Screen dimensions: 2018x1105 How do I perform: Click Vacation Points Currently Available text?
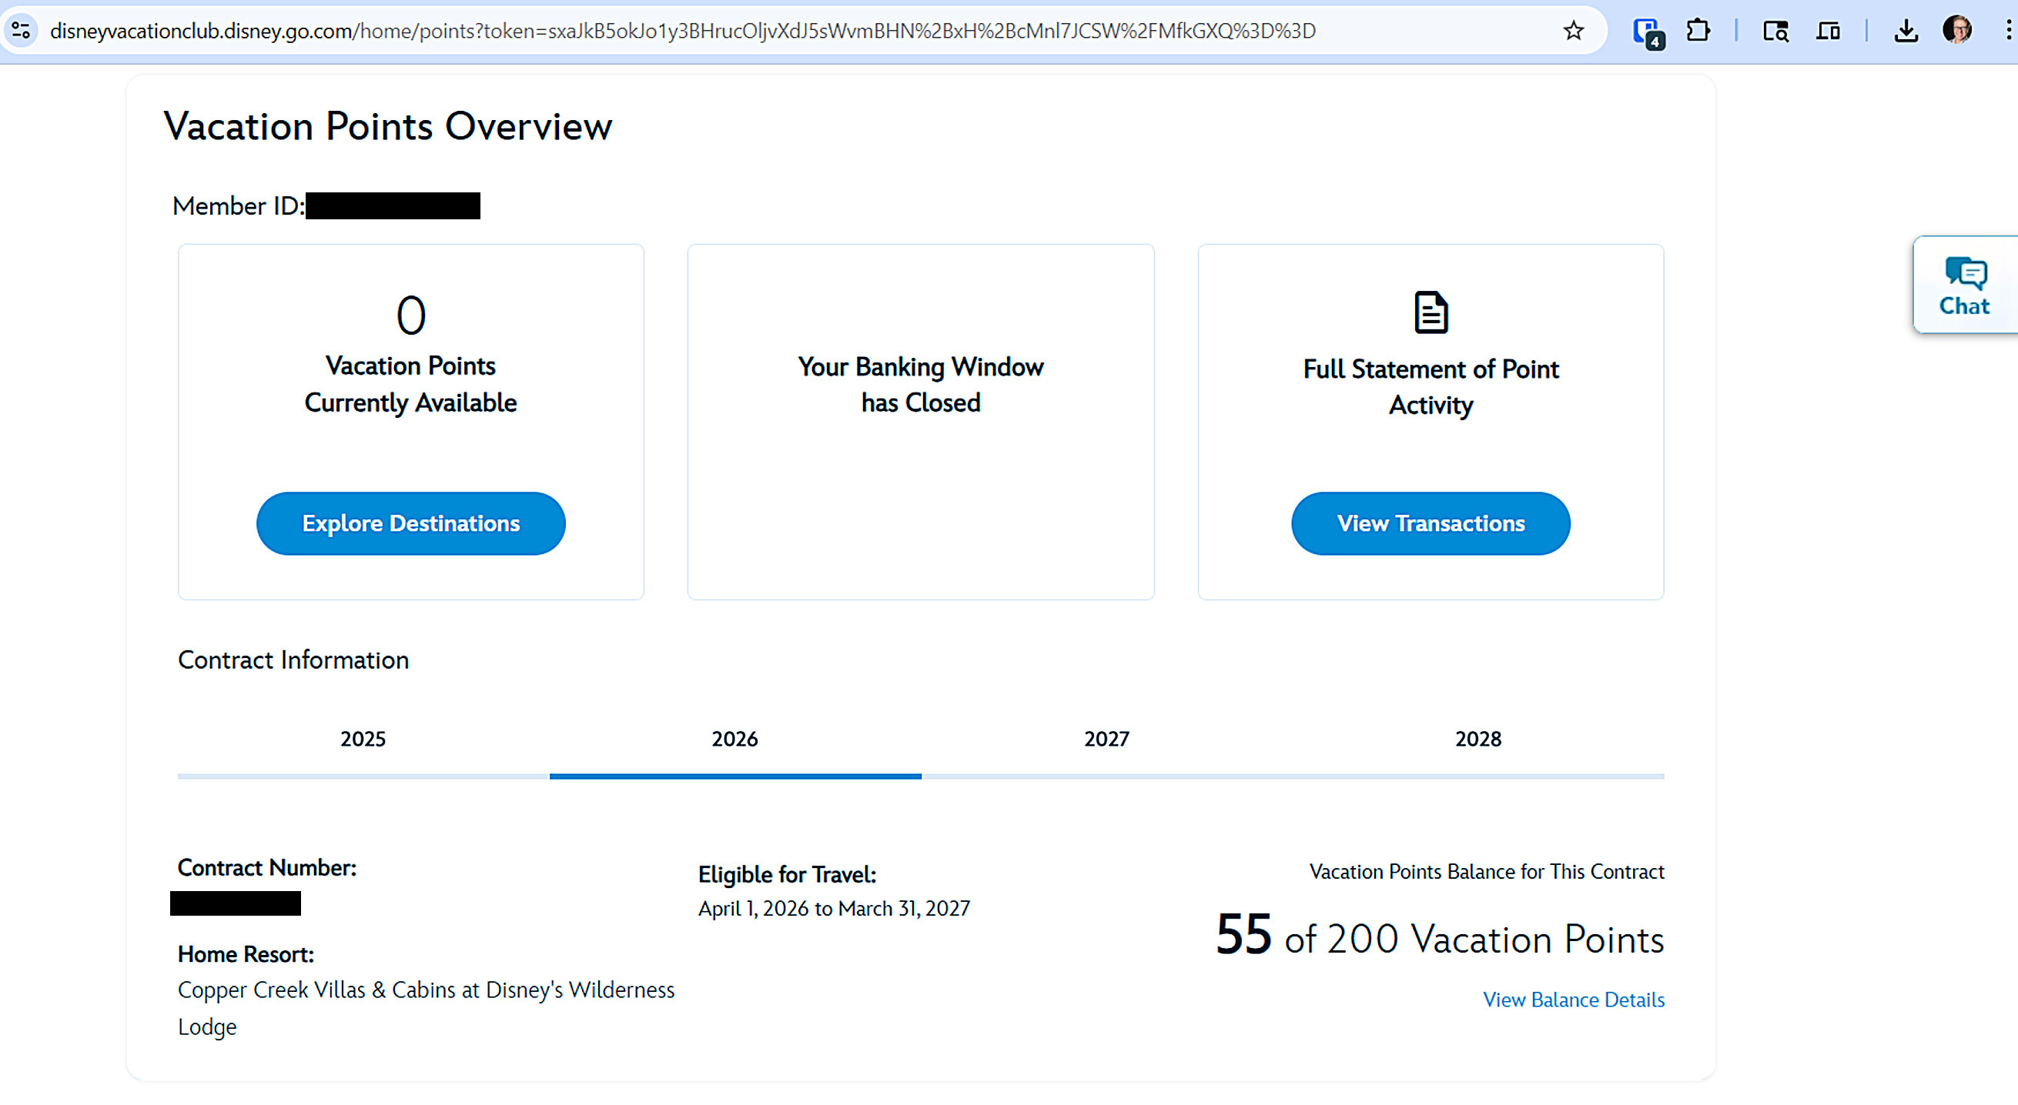click(410, 384)
